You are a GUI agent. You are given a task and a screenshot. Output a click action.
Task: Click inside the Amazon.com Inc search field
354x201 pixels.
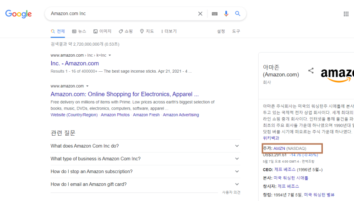tap(122, 14)
